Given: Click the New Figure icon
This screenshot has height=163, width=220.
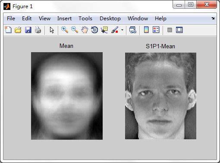Looking at the screenshot, I should pyautogui.click(x=8, y=30).
